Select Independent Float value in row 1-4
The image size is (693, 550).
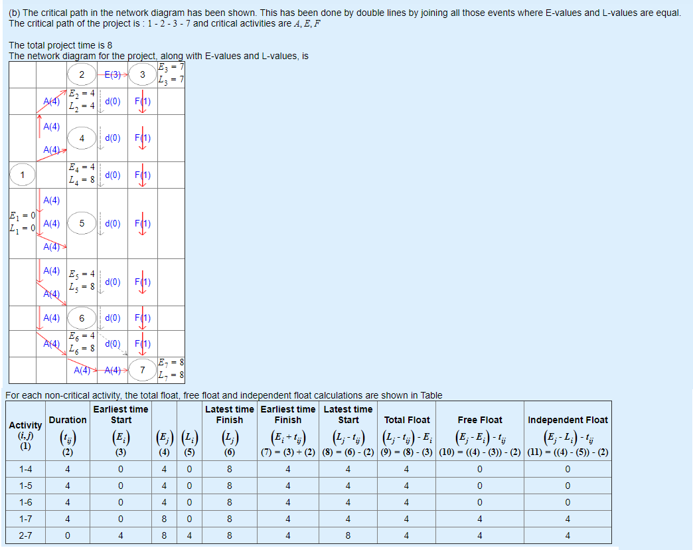(568, 469)
